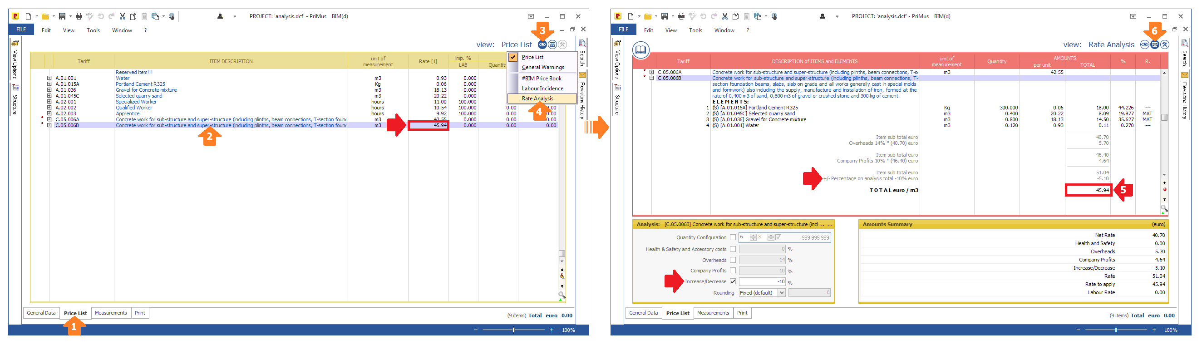Expand C.05.006A row in Rate Analysis table
This screenshot has height=345, width=1202.
(652, 72)
